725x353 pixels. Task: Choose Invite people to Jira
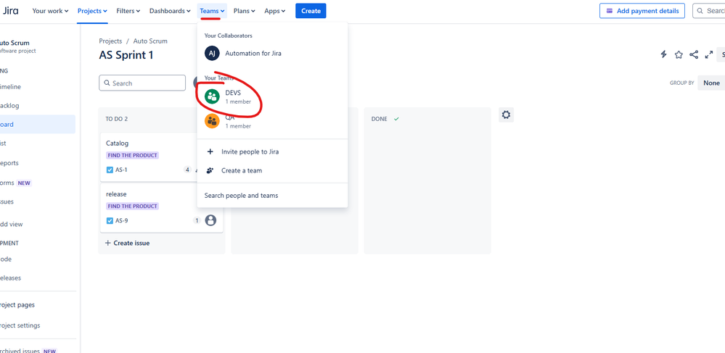tap(272, 151)
